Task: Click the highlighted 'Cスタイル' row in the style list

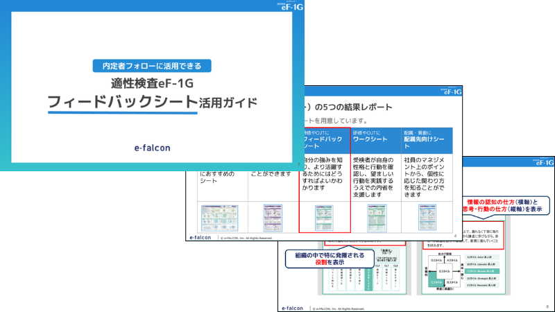Action: coord(482,271)
